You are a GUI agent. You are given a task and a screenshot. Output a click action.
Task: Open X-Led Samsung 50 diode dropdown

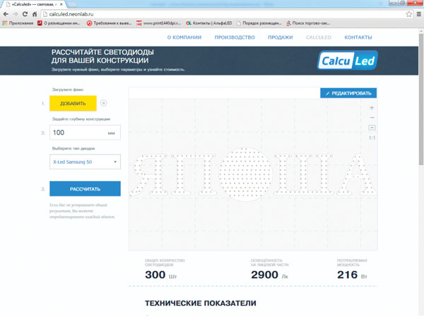86,162
